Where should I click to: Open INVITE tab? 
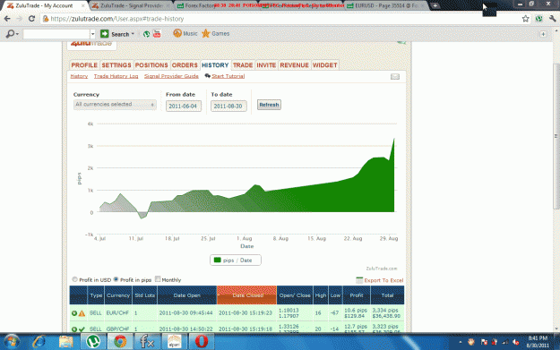pyautogui.click(x=266, y=65)
